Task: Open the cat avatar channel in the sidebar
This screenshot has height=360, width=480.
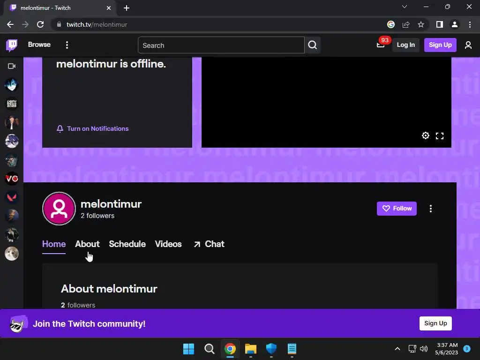Action: (12, 254)
